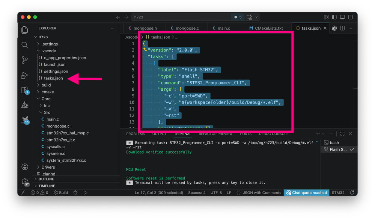Open the Run and Debug view
Screen dimensions: 375x219
(x=25, y=75)
